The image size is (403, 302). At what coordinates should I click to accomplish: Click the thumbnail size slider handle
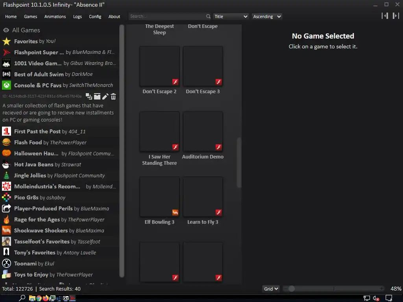click(x=292, y=289)
